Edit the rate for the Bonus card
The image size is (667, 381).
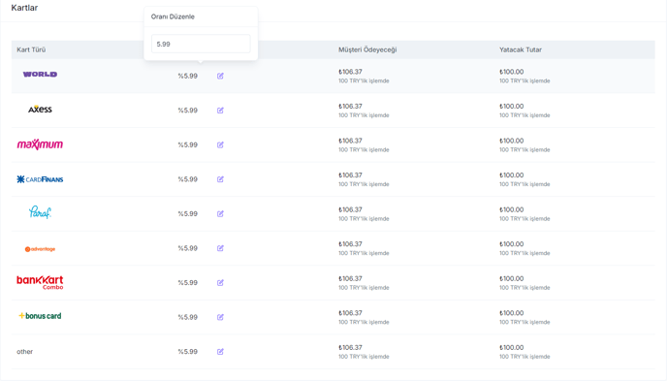pyautogui.click(x=220, y=317)
